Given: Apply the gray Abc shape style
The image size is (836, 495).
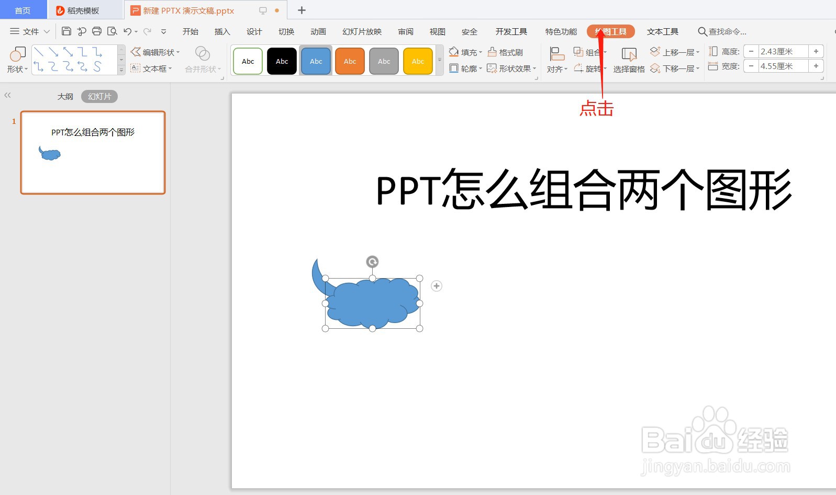Looking at the screenshot, I should 384,61.
